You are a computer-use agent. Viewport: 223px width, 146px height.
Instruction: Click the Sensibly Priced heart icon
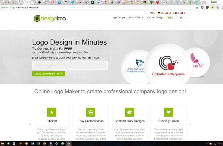(x=169, y=112)
